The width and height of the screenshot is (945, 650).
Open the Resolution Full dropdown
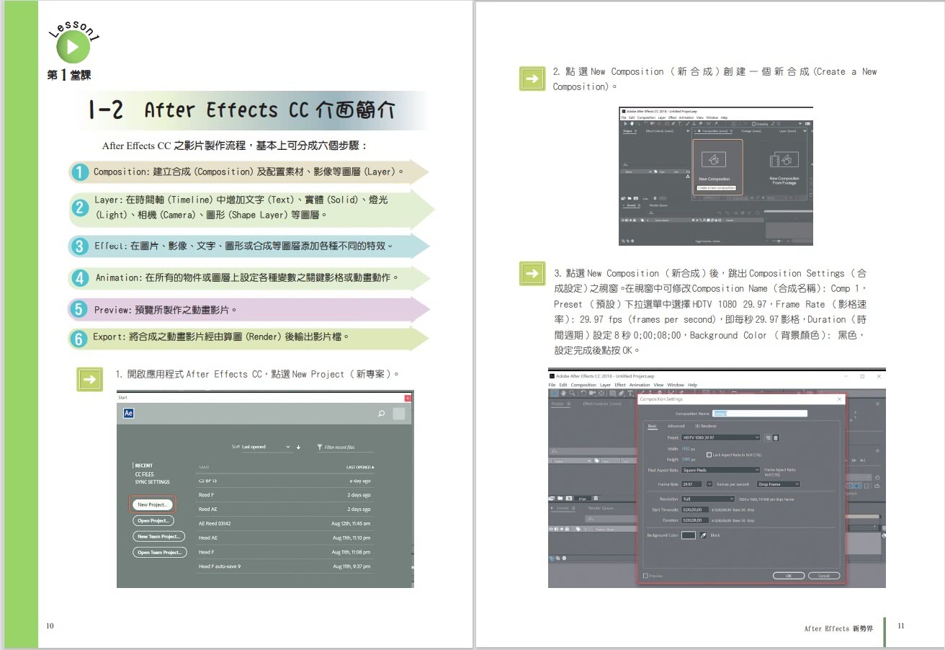[x=708, y=499]
